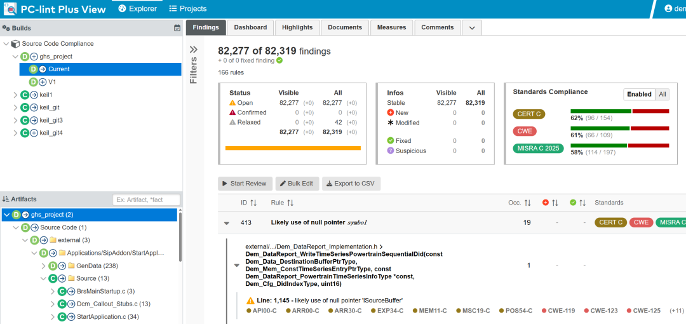Switch to the Dashboard tab
686x324 pixels.
(x=250, y=27)
